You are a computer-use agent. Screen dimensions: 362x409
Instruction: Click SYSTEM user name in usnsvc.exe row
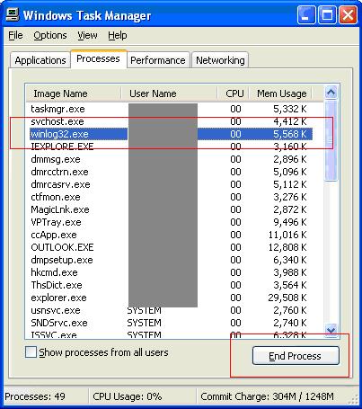point(144,310)
